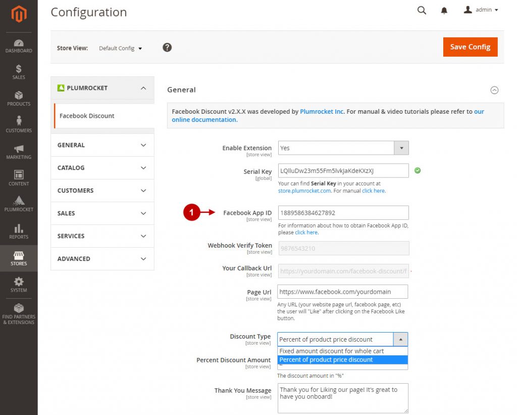The image size is (517, 415).
Task: Expand the SALES config group
Action: (102, 213)
